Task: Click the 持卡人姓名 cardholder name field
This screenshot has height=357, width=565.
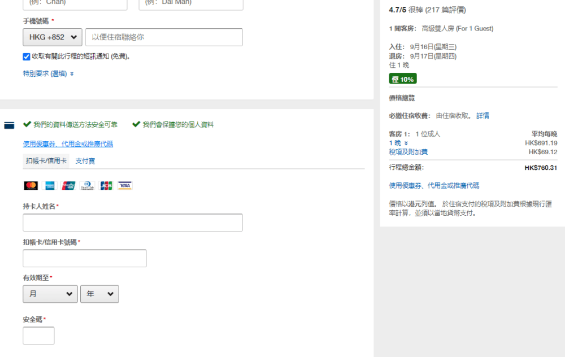Action: pos(132,223)
